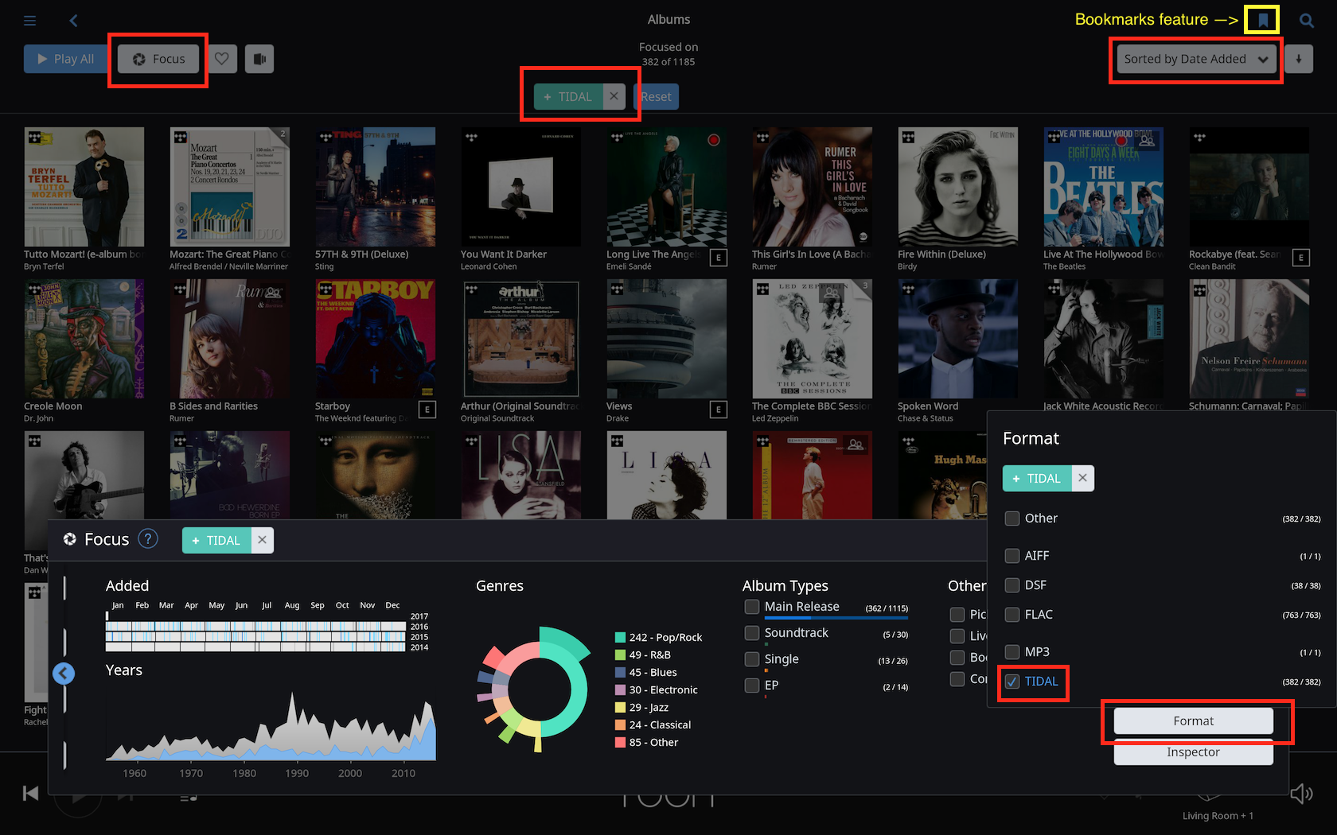The image size is (1337, 835).
Task: Open 57TH & 9TH (Deluxe) album
Action: click(x=376, y=187)
